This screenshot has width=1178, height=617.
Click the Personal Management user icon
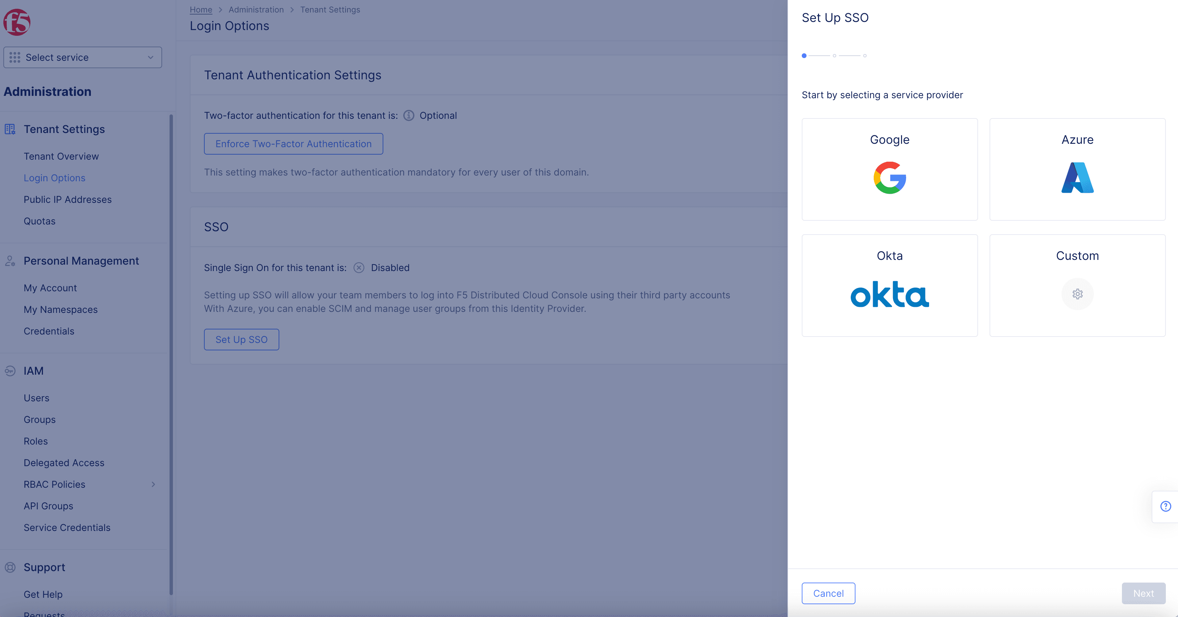coord(10,261)
